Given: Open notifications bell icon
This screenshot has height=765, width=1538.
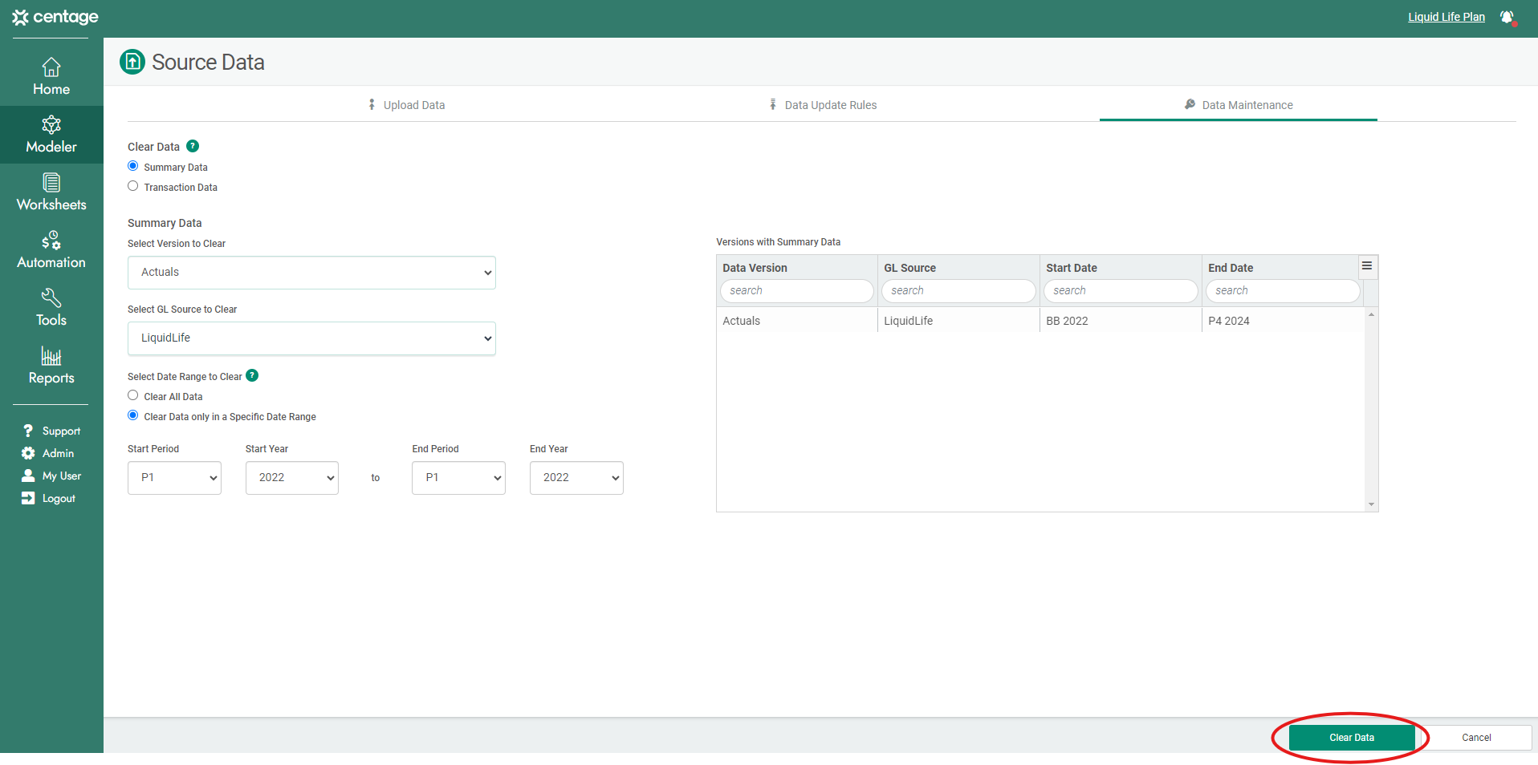Looking at the screenshot, I should pos(1507,17).
